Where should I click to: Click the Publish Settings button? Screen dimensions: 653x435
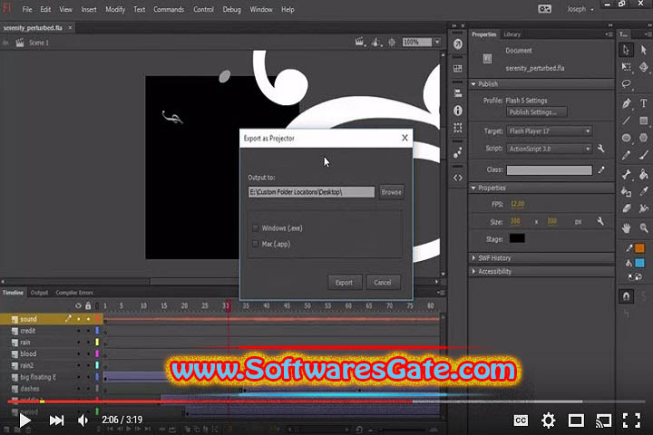coord(537,112)
